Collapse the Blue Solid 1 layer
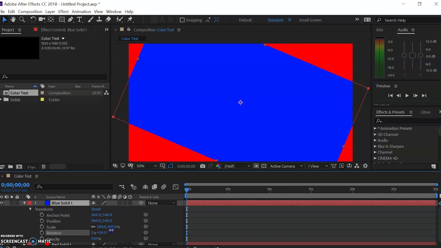Screen dimensions: 441x248 24,203
